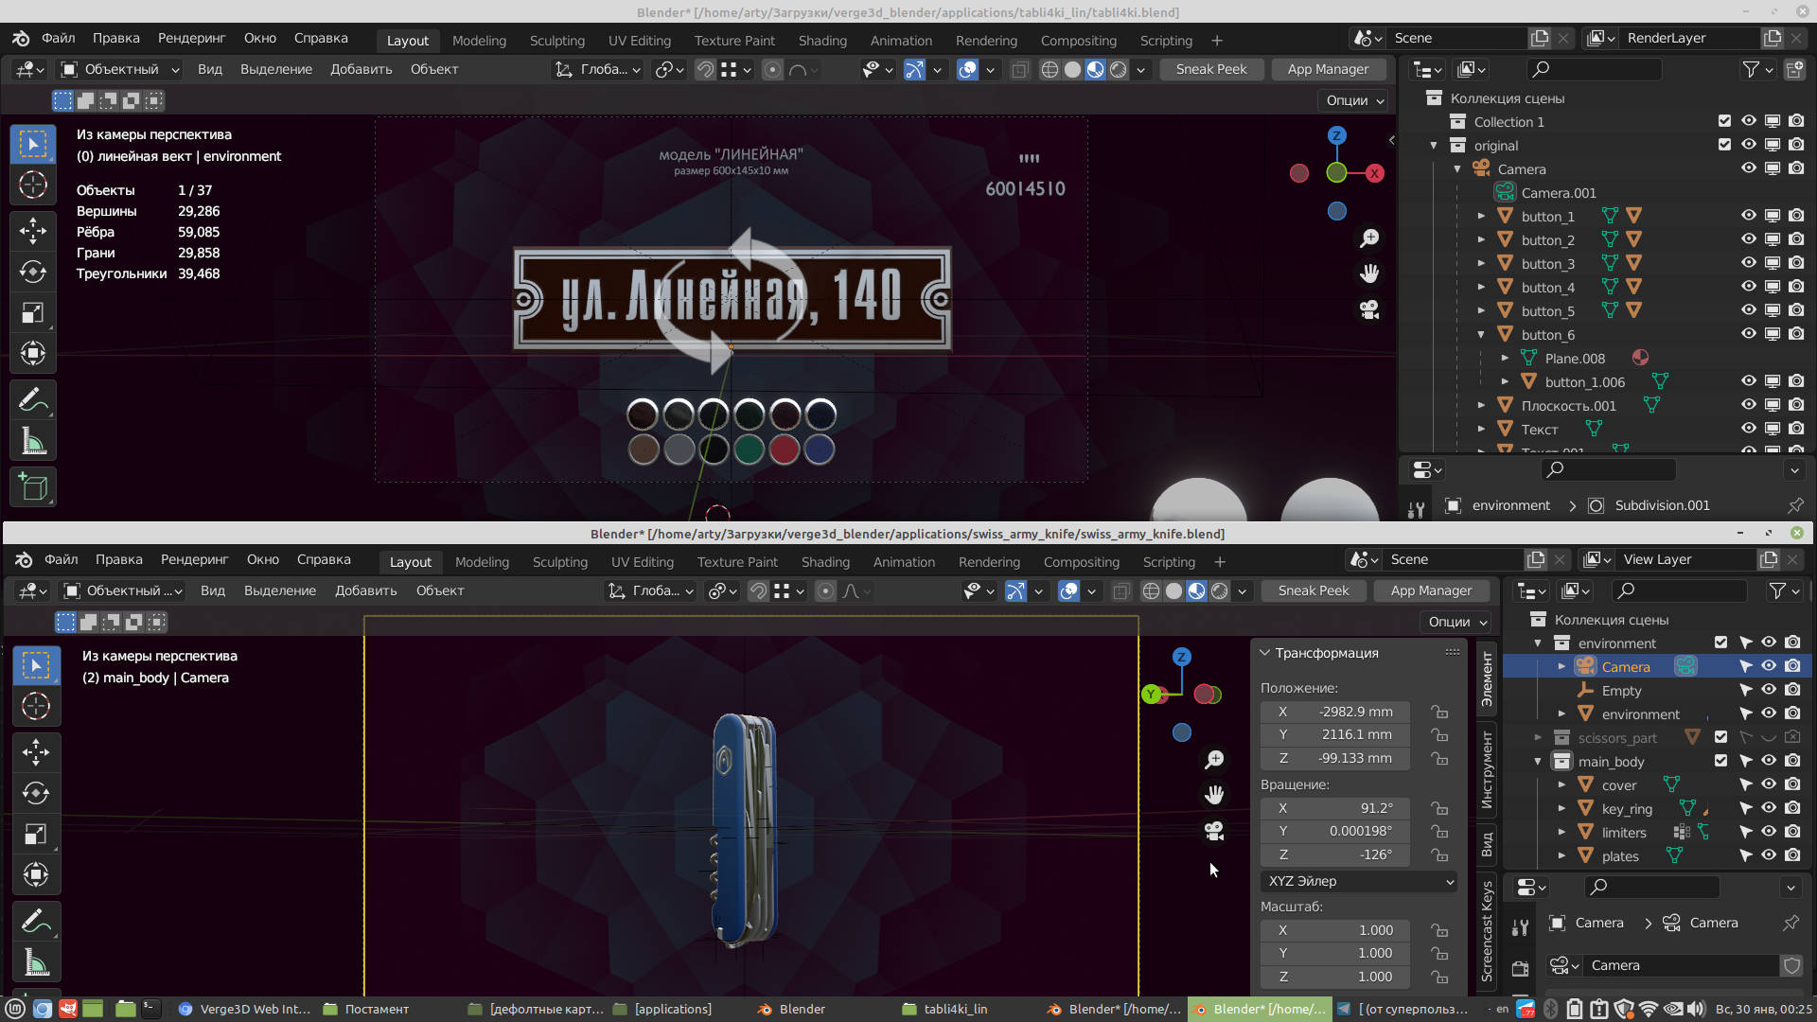The image size is (1817, 1022).
Task: Click Camera name field in bottom properties
Action: (1680, 965)
